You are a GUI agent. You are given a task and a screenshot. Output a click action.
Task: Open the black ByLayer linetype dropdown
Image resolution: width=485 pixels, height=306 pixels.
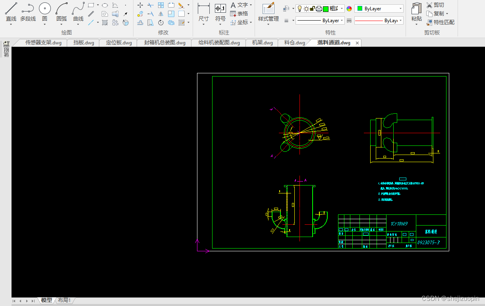tap(320, 21)
